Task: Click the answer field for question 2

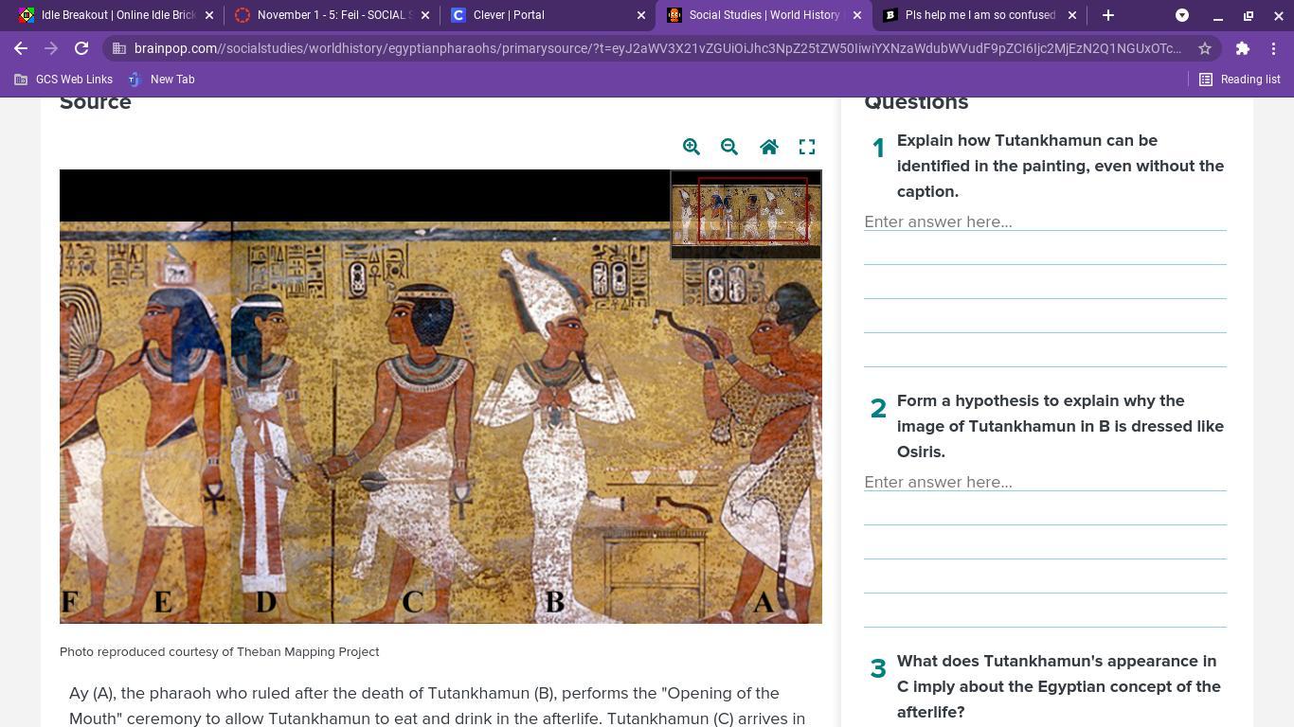Action: [x=1045, y=482]
